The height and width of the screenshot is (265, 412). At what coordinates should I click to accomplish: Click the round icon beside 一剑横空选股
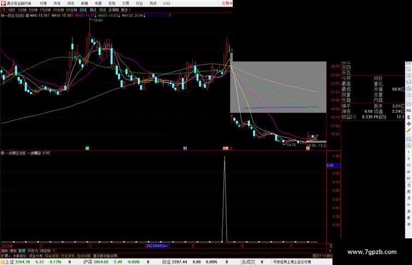tap(2, 153)
